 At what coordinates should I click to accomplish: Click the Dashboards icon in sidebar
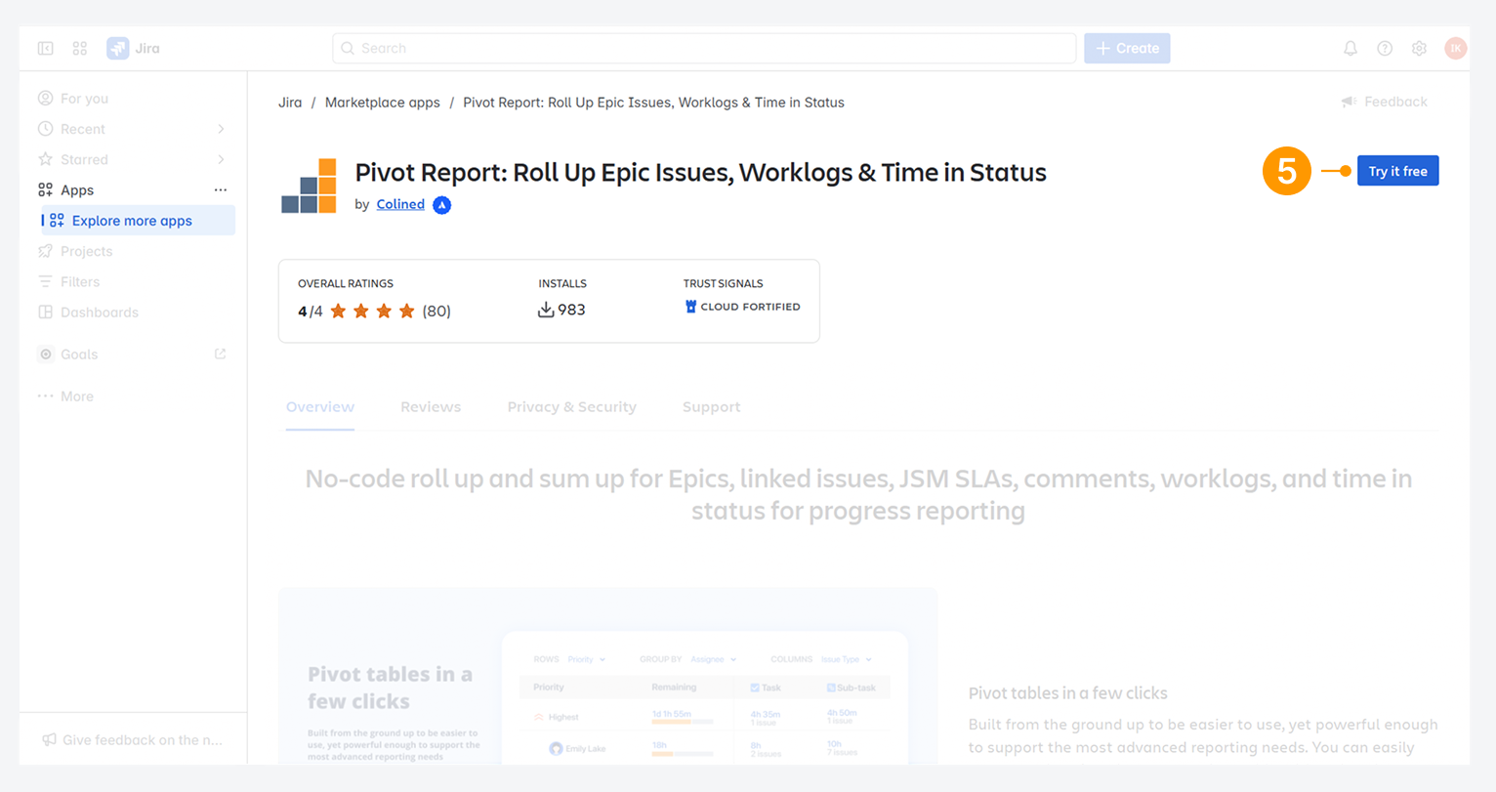click(x=45, y=313)
